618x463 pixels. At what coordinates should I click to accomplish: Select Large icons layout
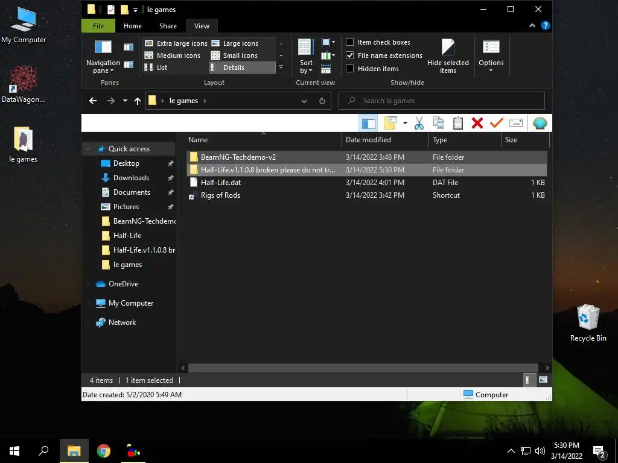click(x=235, y=43)
